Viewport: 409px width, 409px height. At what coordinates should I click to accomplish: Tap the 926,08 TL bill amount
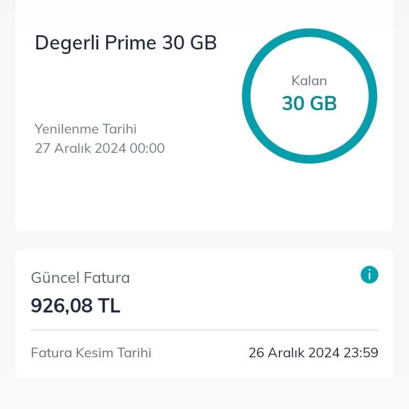pyautogui.click(x=76, y=306)
